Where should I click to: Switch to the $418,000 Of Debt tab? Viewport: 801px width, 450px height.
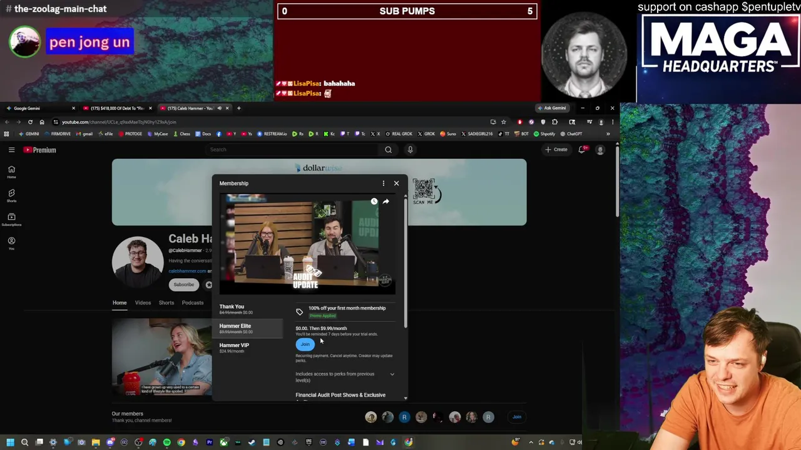point(116,108)
